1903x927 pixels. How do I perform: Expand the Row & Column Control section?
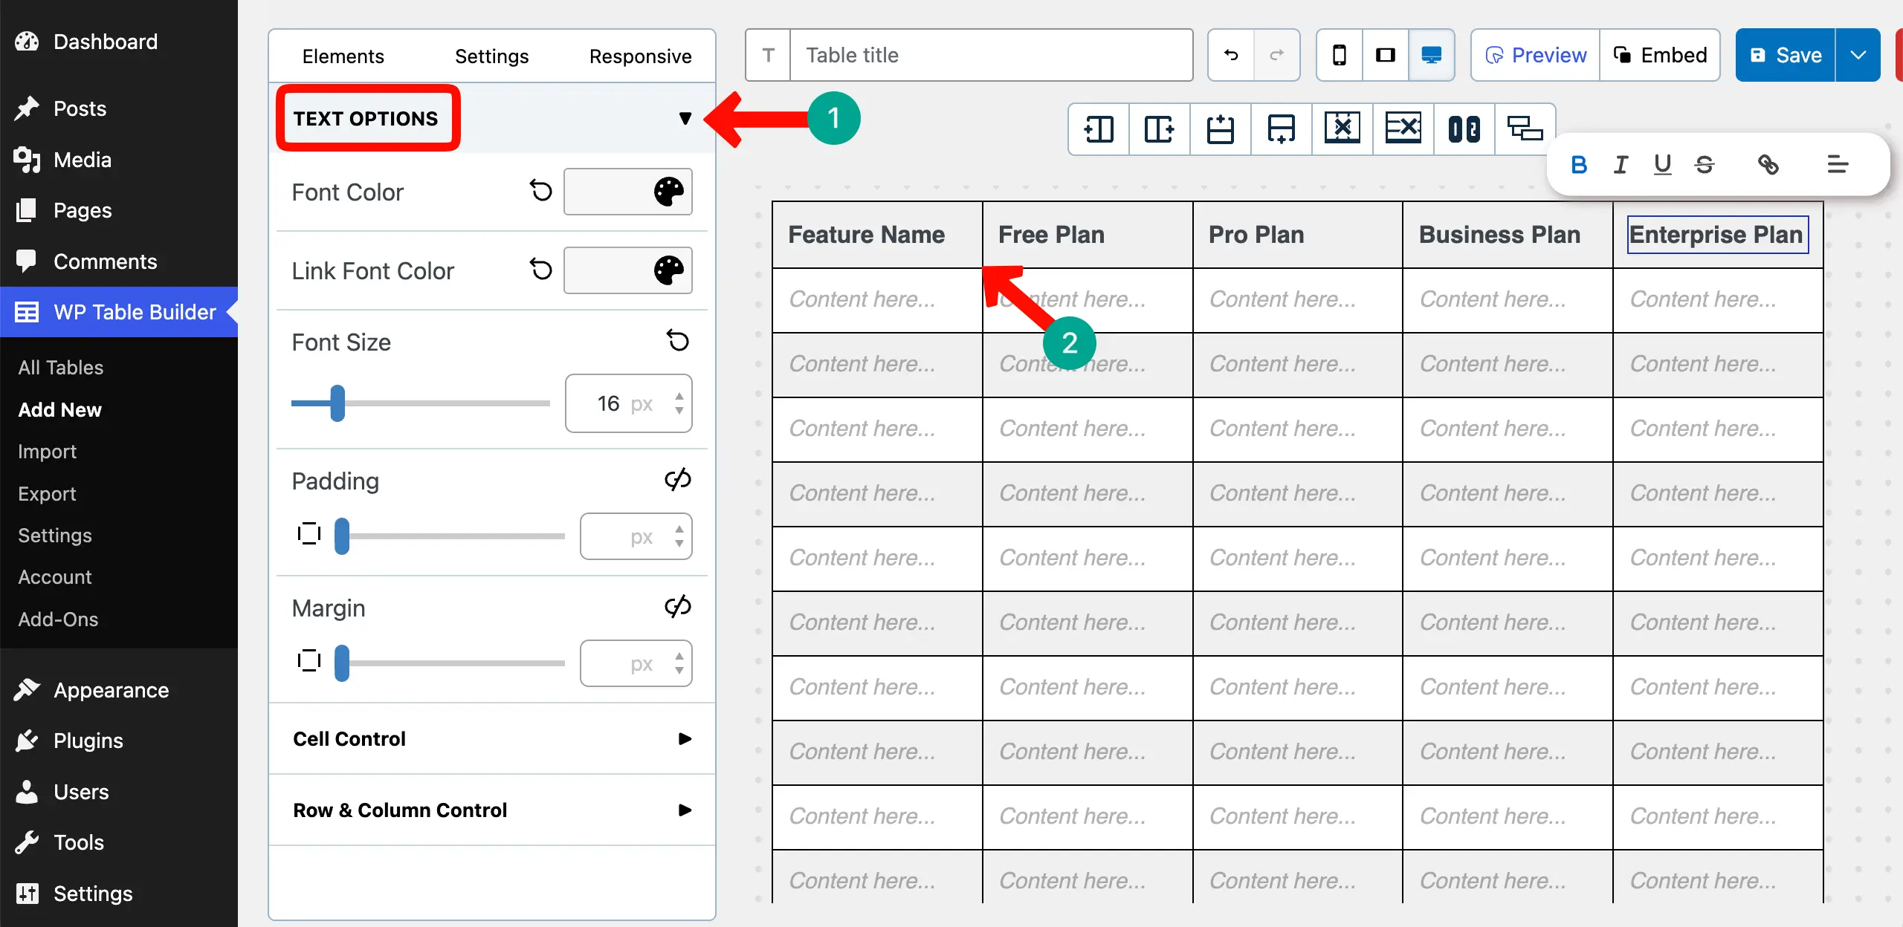point(682,810)
